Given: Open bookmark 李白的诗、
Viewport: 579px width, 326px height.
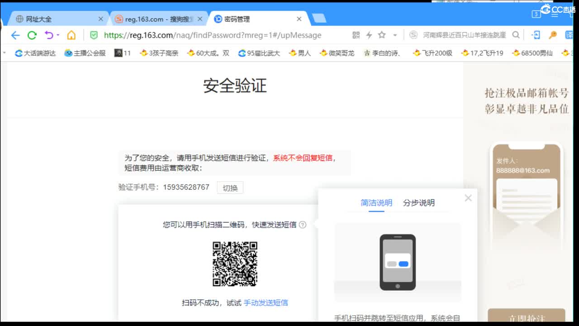Looking at the screenshot, I should click(x=383, y=53).
